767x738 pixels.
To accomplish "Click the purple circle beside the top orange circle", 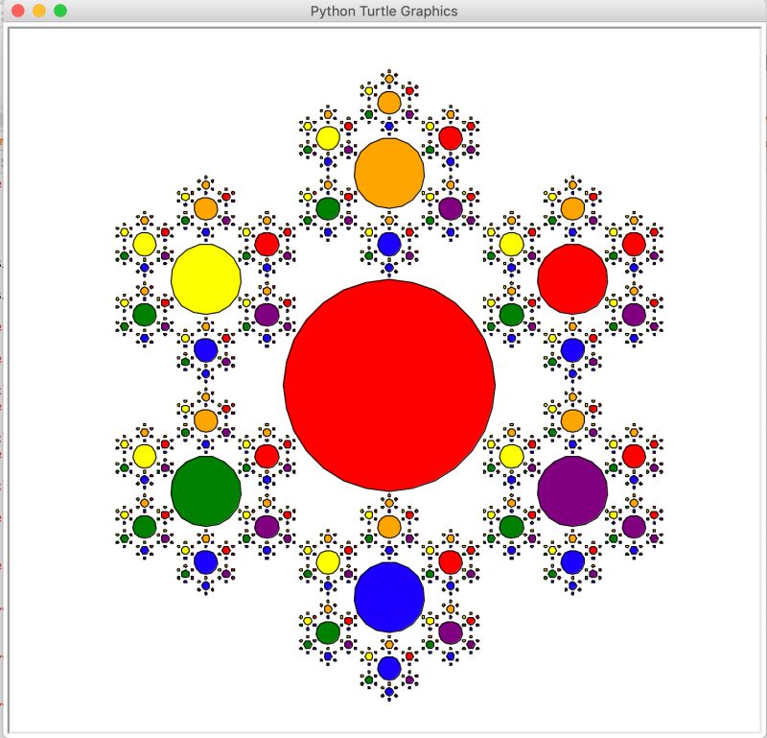I will [x=449, y=206].
